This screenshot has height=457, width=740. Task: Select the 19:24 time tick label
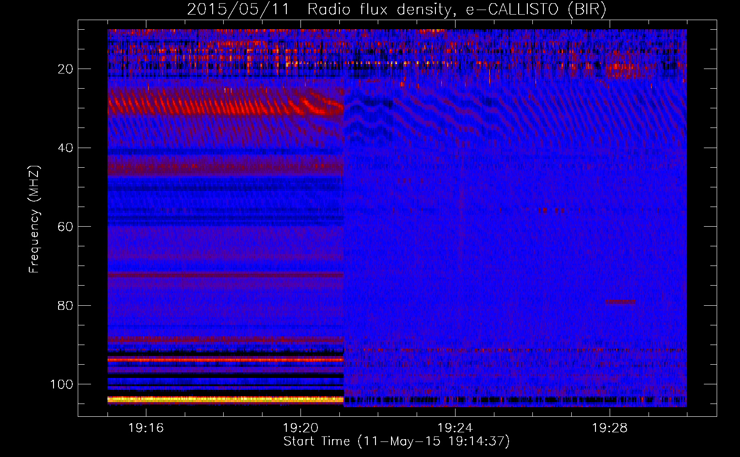pyautogui.click(x=455, y=428)
